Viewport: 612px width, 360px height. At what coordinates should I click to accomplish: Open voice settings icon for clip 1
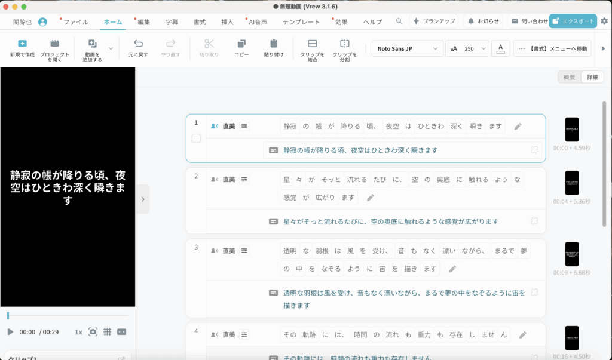[x=244, y=126]
